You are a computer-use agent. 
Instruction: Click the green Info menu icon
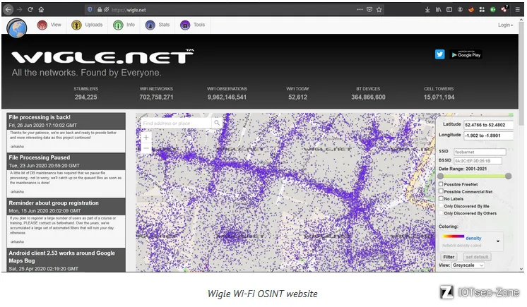[x=118, y=25]
